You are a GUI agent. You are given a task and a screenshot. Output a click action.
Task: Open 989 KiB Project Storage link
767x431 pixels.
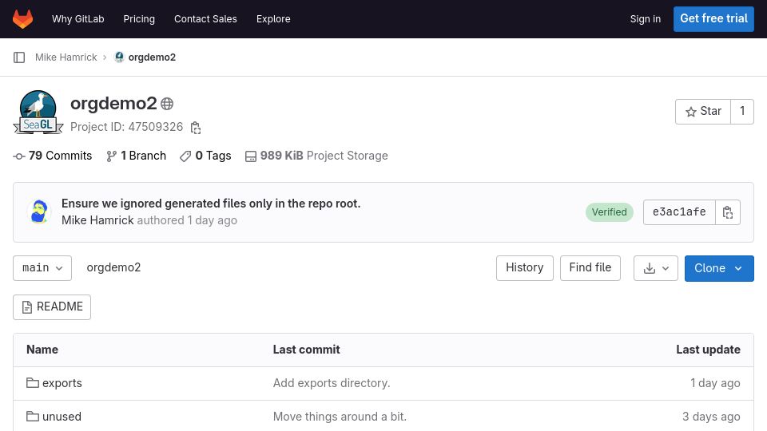[316, 156]
